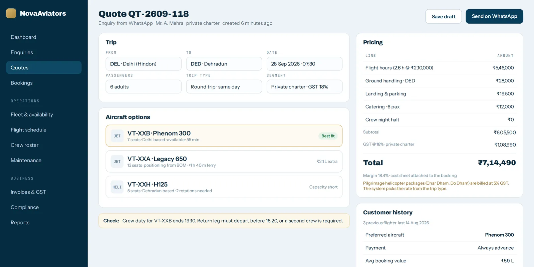
Task: Select the Landing & parking amount ₹19,500
Action: (505, 94)
